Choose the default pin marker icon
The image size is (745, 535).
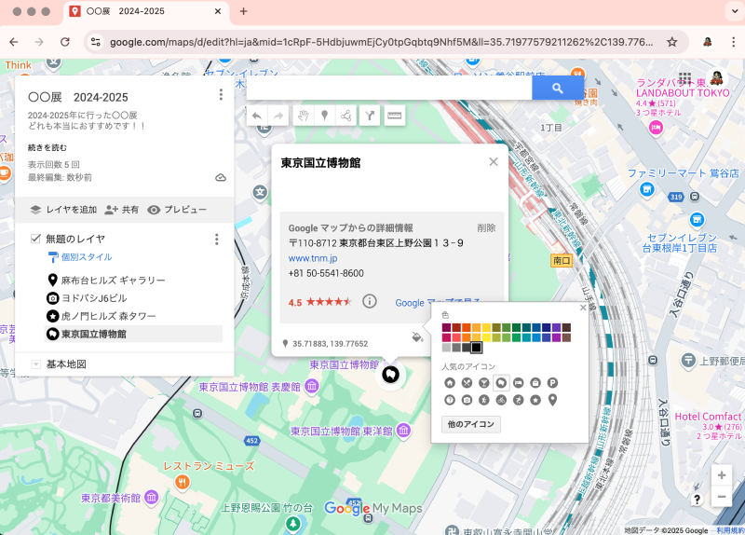552,400
